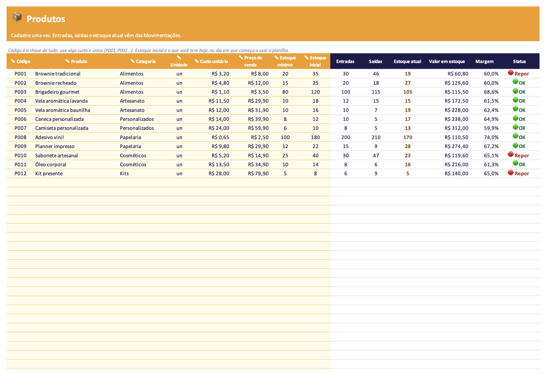
Task: Click the pencil icon beside Categoria header
Action: click(x=132, y=61)
